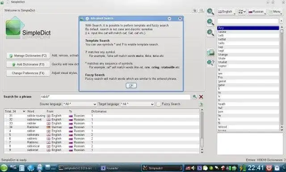Viewport: 286px width, 172px height.
Task: Expand the Total: 34 column dropdown
Action: (x=24, y=112)
